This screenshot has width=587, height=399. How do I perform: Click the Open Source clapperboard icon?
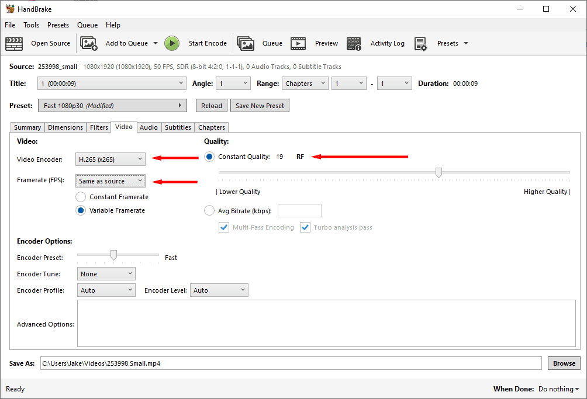click(14, 43)
